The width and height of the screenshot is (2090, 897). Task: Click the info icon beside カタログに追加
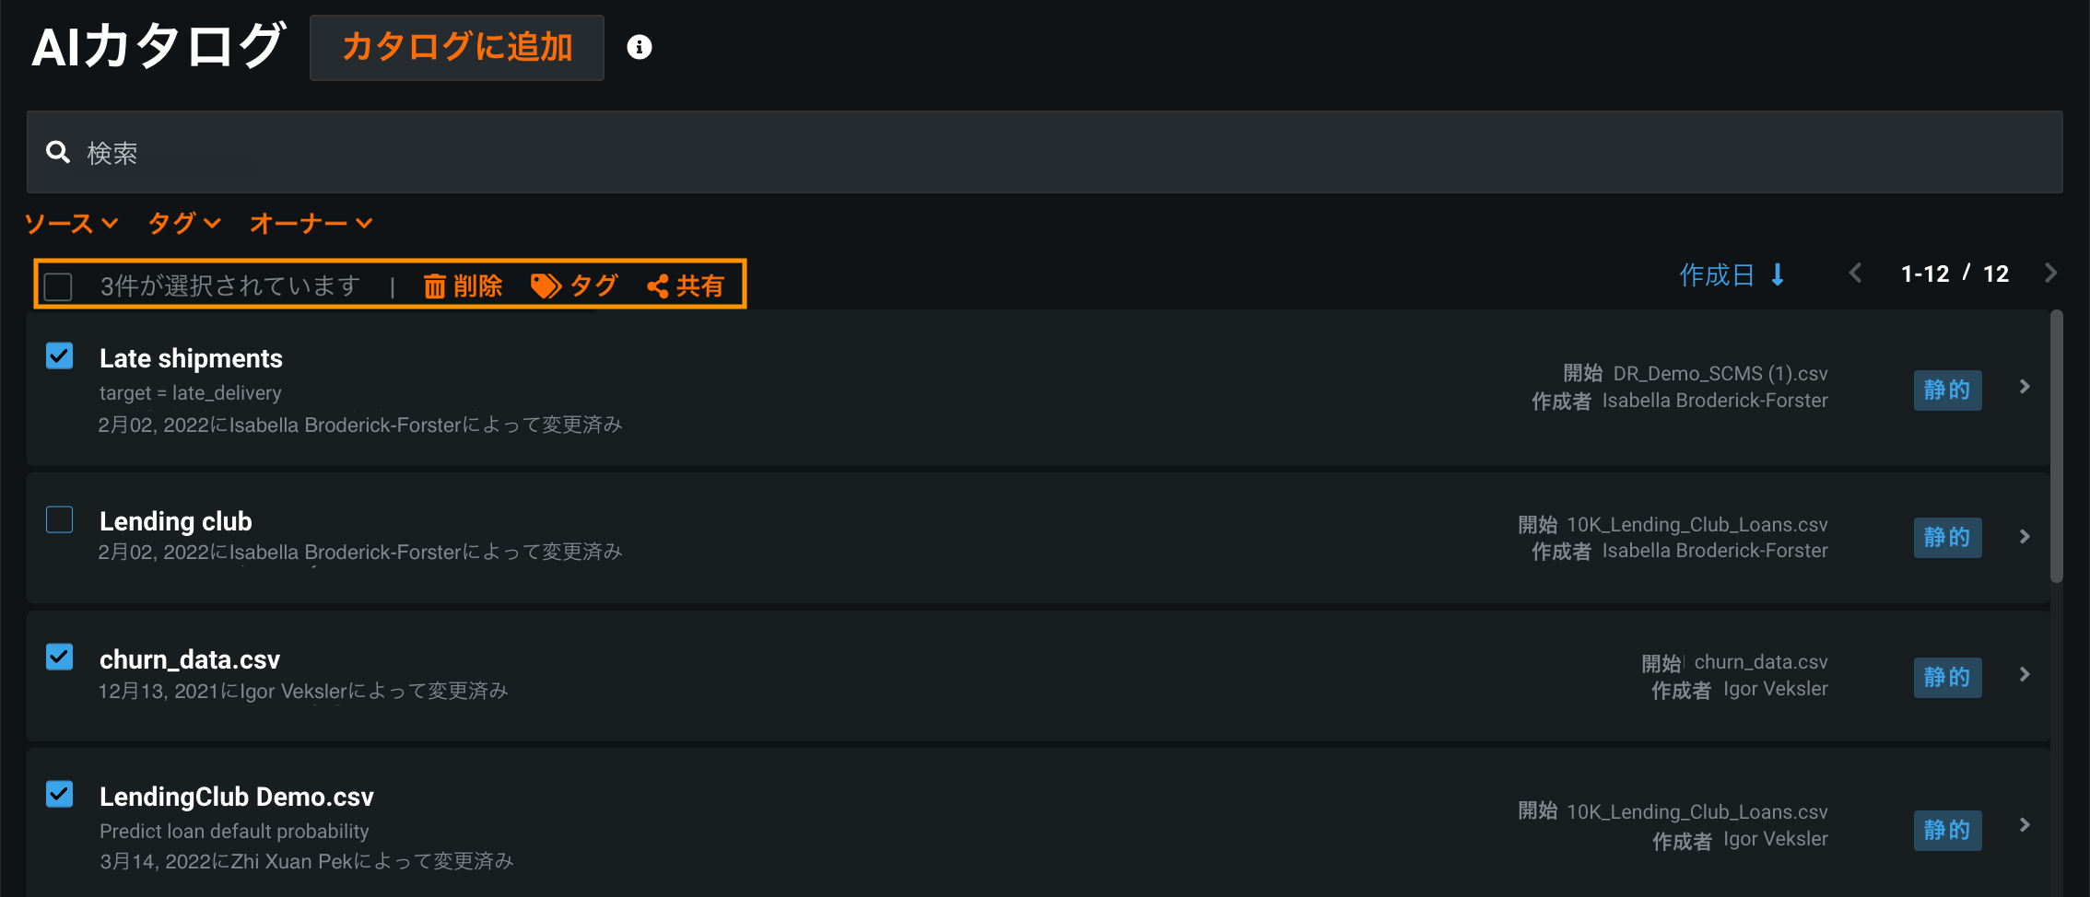(x=640, y=47)
